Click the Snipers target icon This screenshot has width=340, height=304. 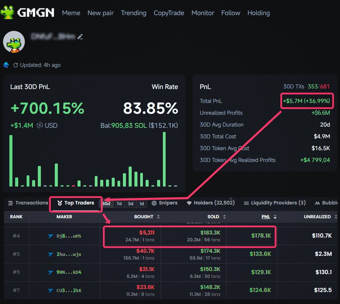154,203
